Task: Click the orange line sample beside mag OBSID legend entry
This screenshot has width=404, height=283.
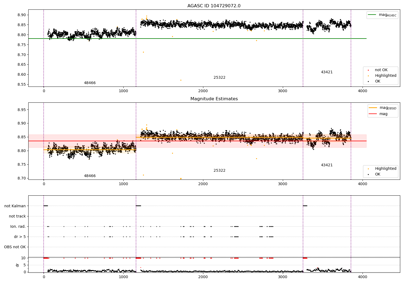Action: click(373, 108)
